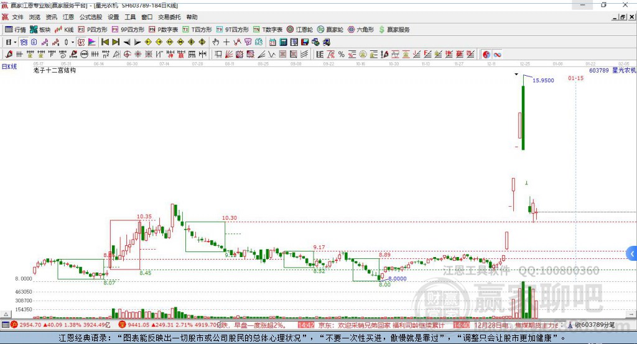Select the zigzag wave line tool
This screenshot has width=637, height=344.
point(272,55)
